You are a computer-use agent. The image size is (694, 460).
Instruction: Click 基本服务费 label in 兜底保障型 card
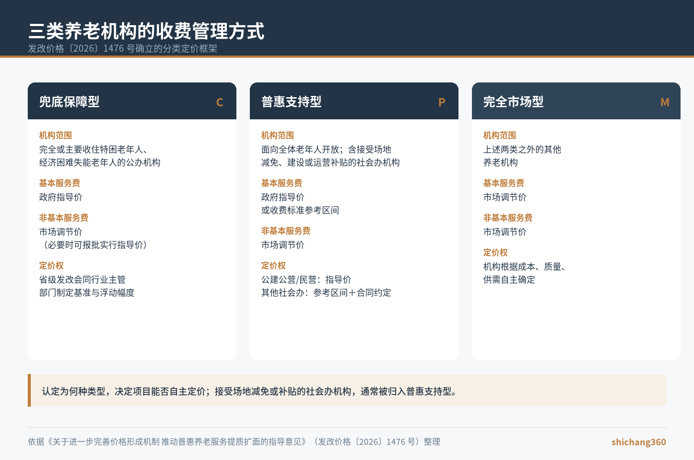pyautogui.click(x=59, y=183)
